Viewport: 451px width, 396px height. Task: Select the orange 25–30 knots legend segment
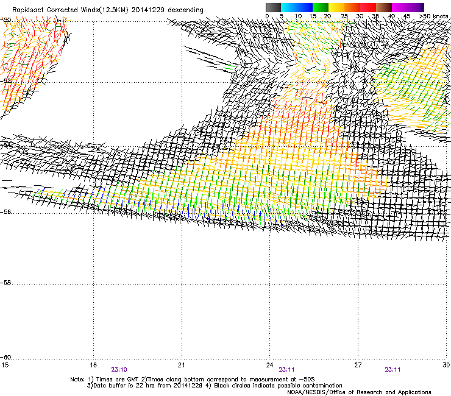coord(352,7)
